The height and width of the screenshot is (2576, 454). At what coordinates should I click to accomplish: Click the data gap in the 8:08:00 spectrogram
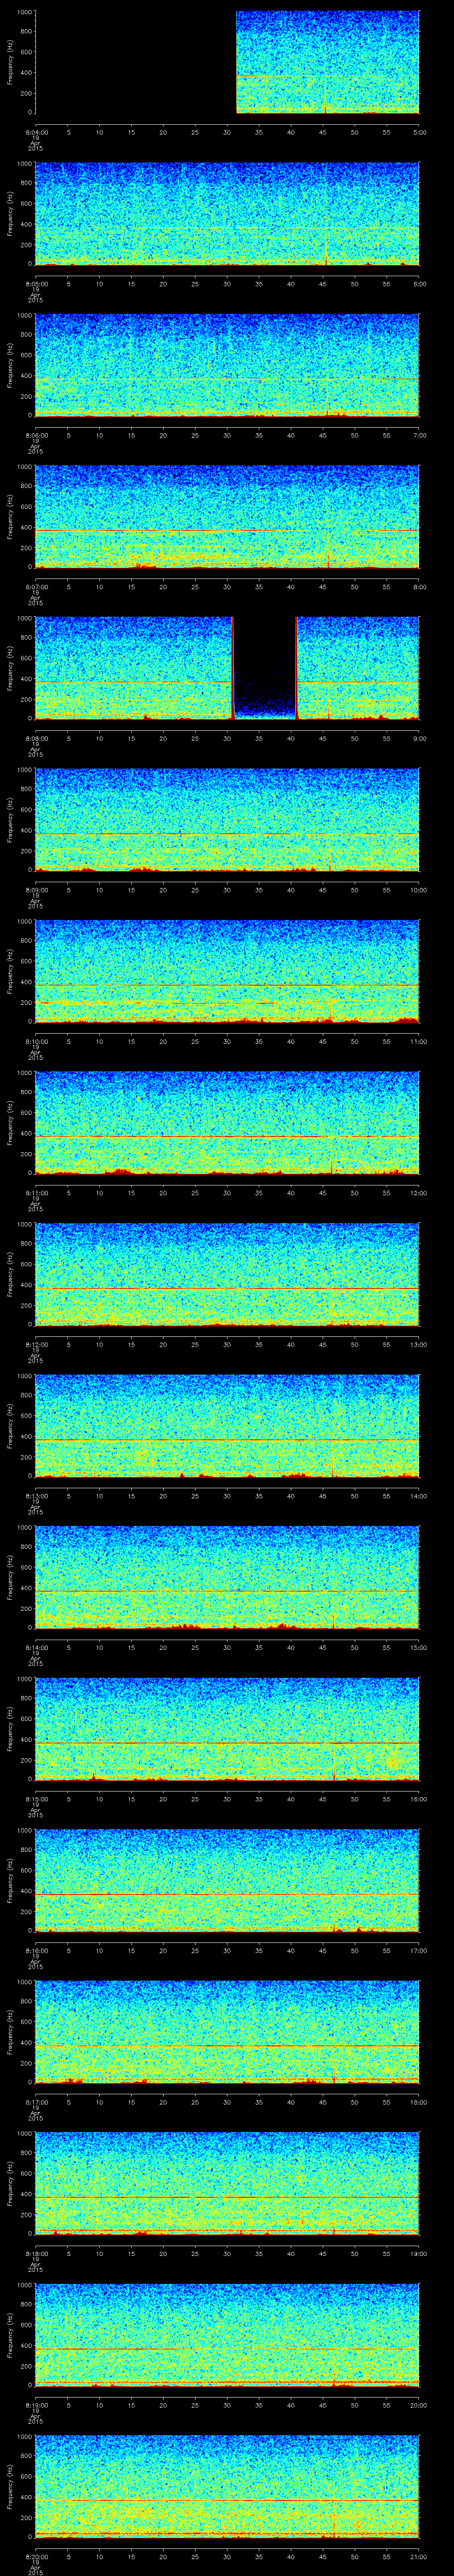coord(264,668)
